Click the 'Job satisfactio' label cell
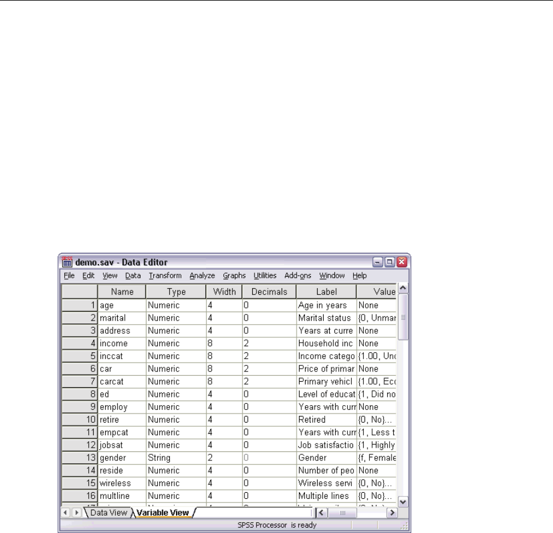553x533 pixels. click(326, 445)
